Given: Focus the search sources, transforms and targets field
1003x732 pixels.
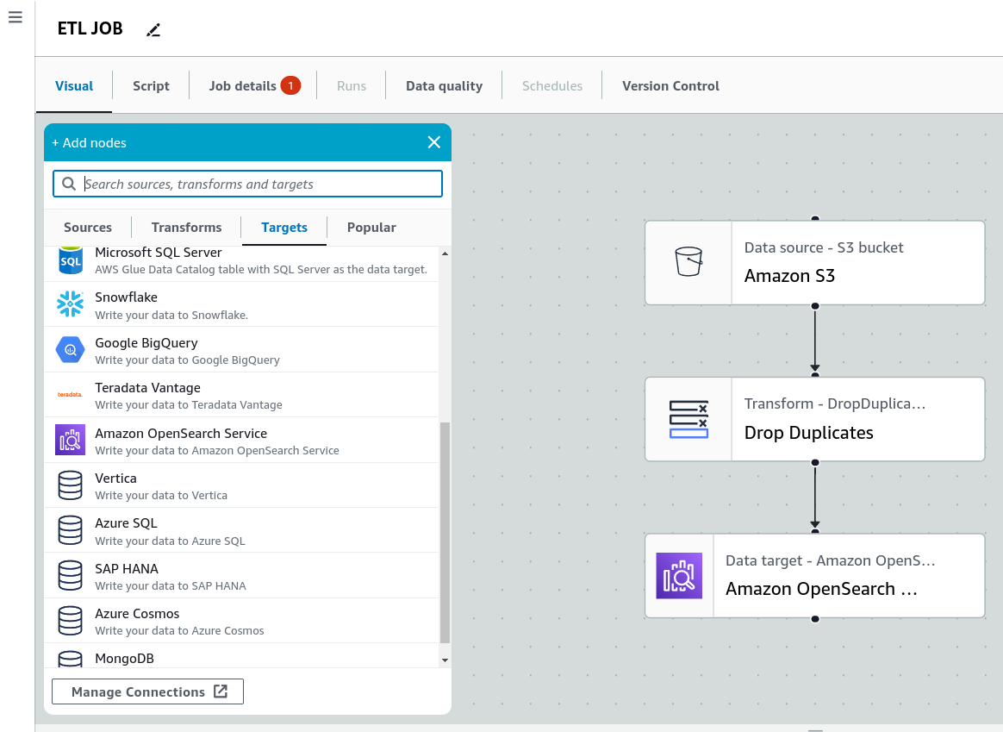Looking at the screenshot, I should coord(247,185).
